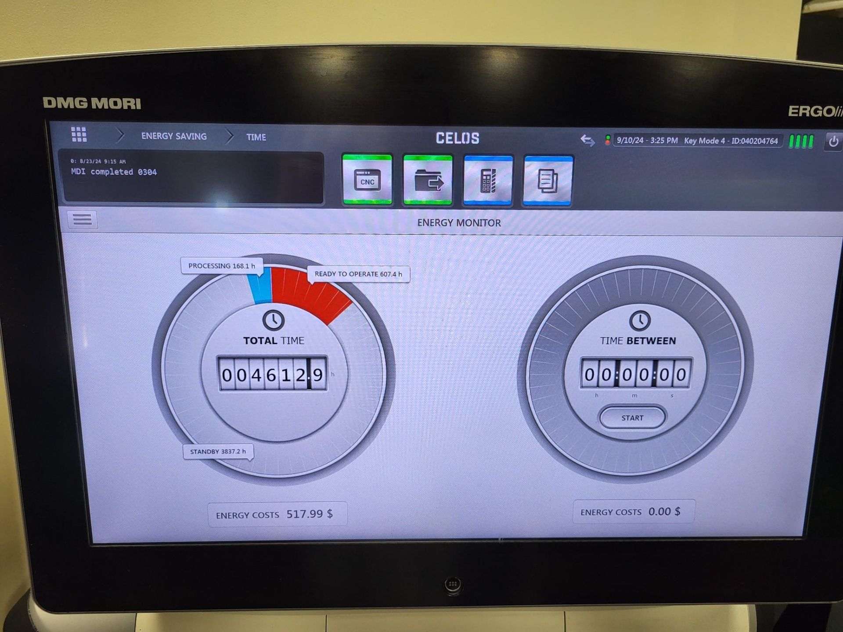Open the folder transfer application tile
Image resolution: width=843 pixels, height=632 pixels.
(428, 180)
